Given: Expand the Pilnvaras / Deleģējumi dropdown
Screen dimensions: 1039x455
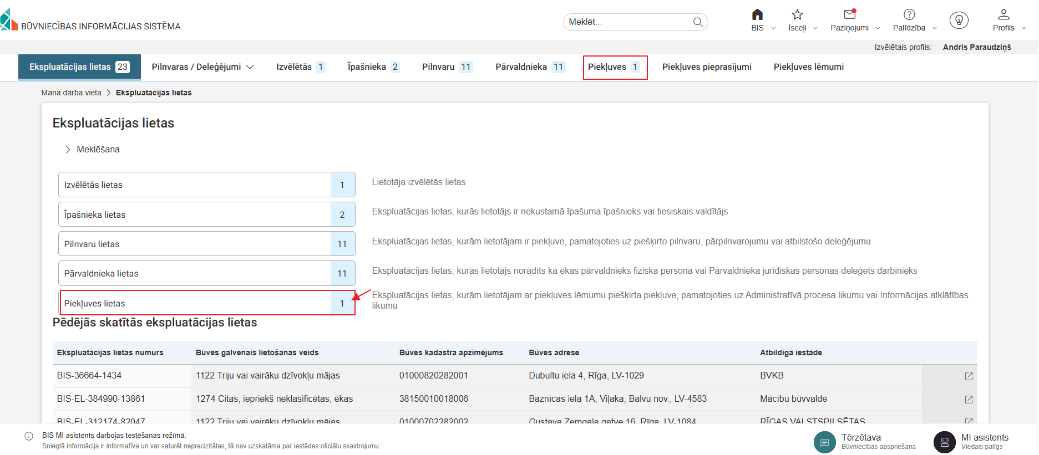Looking at the screenshot, I should (202, 67).
